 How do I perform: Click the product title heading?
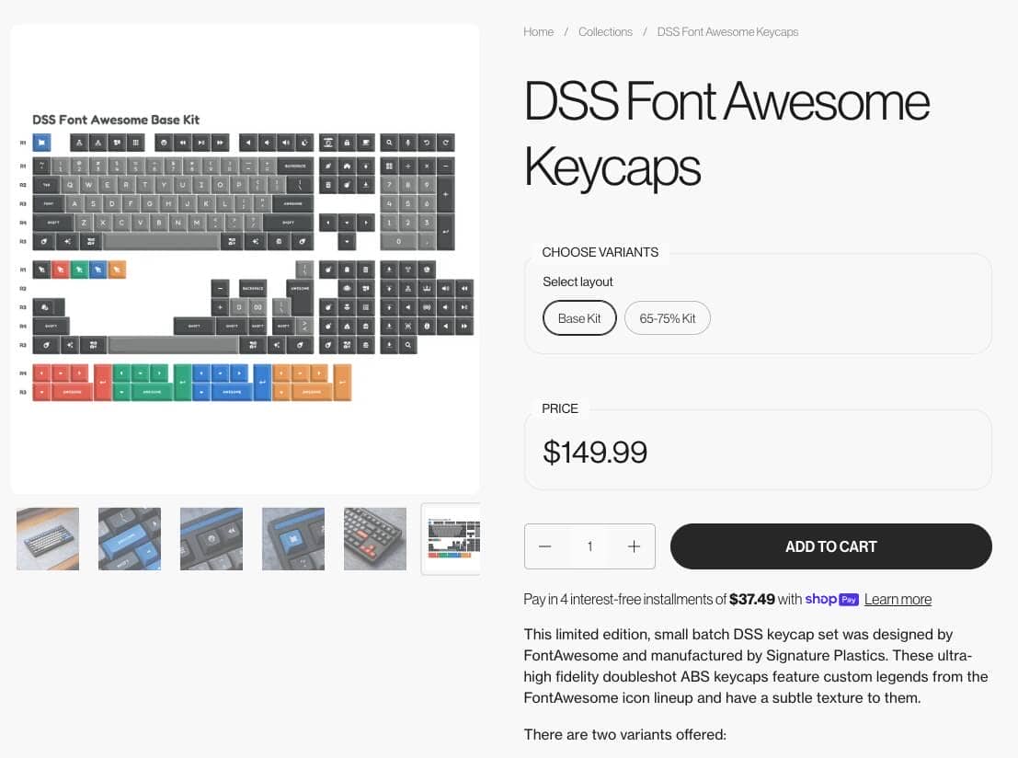[x=726, y=134]
